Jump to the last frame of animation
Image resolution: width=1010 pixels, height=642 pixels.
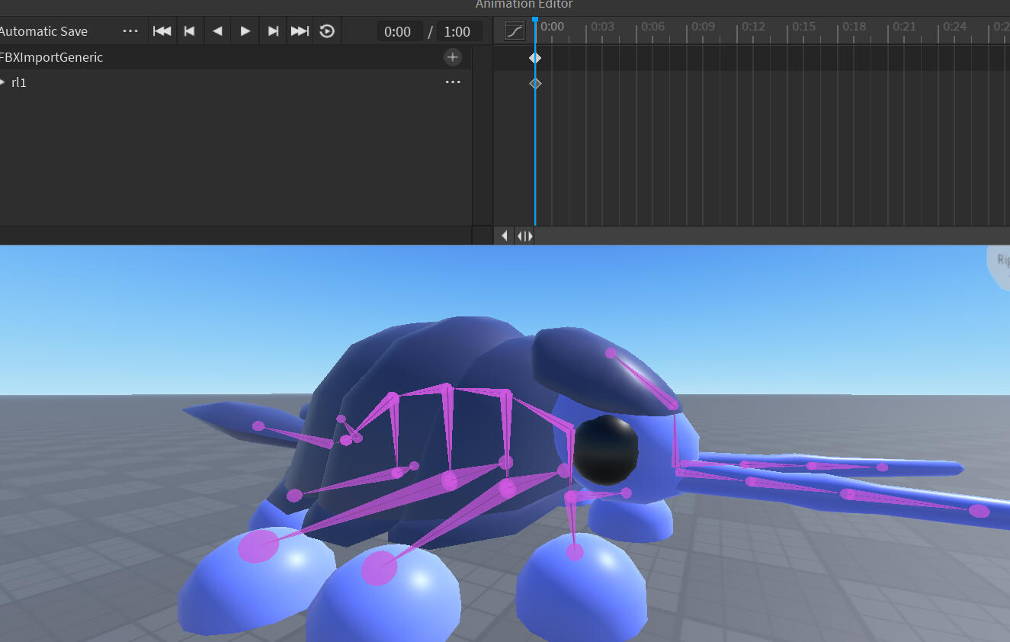coord(300,31)
